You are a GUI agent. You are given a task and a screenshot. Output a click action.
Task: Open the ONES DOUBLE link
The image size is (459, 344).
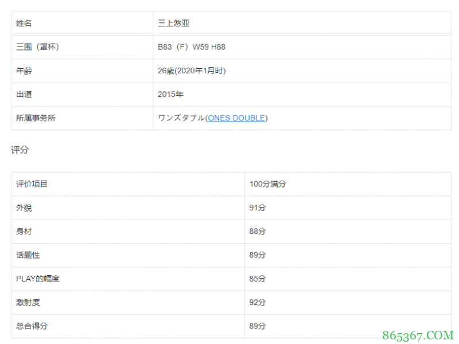click(236, 118)
